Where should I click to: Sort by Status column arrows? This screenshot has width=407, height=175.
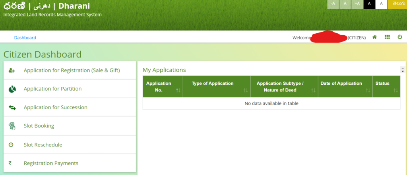(x=395, y=90)
